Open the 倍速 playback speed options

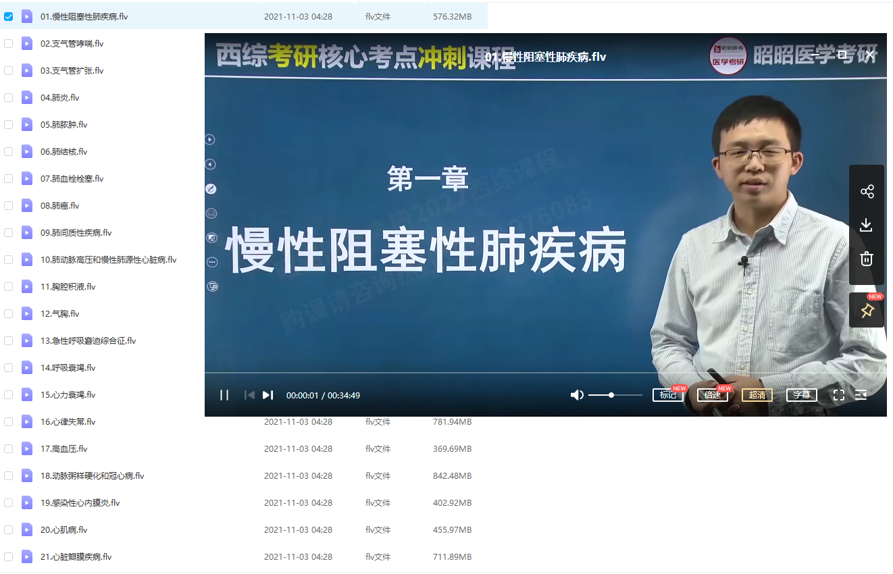click(x=713, y=394)
